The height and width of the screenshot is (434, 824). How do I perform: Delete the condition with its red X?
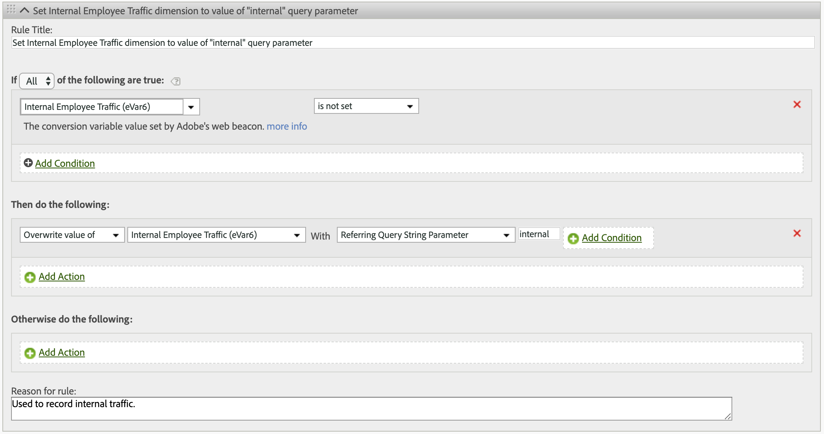click(x=797, y=104)
